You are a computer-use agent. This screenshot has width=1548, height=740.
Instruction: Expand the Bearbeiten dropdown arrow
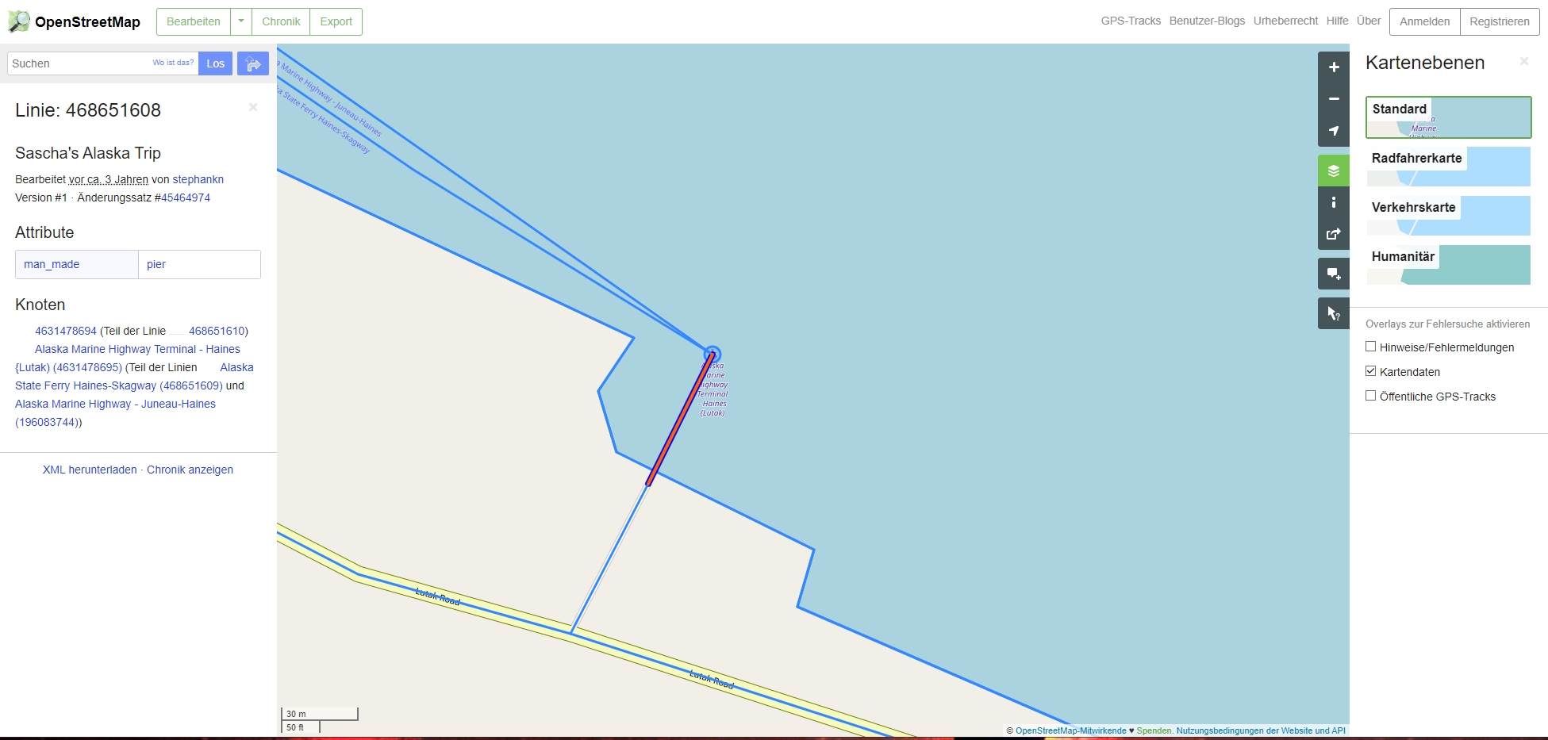(x=241, y=21)
